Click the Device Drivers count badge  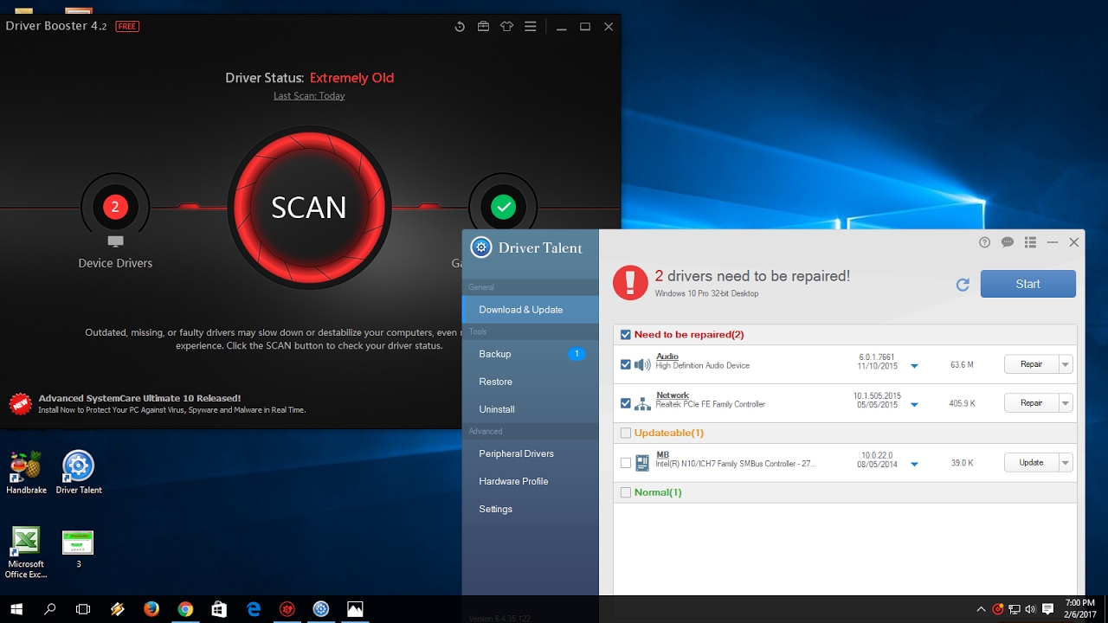coord(115,207)
